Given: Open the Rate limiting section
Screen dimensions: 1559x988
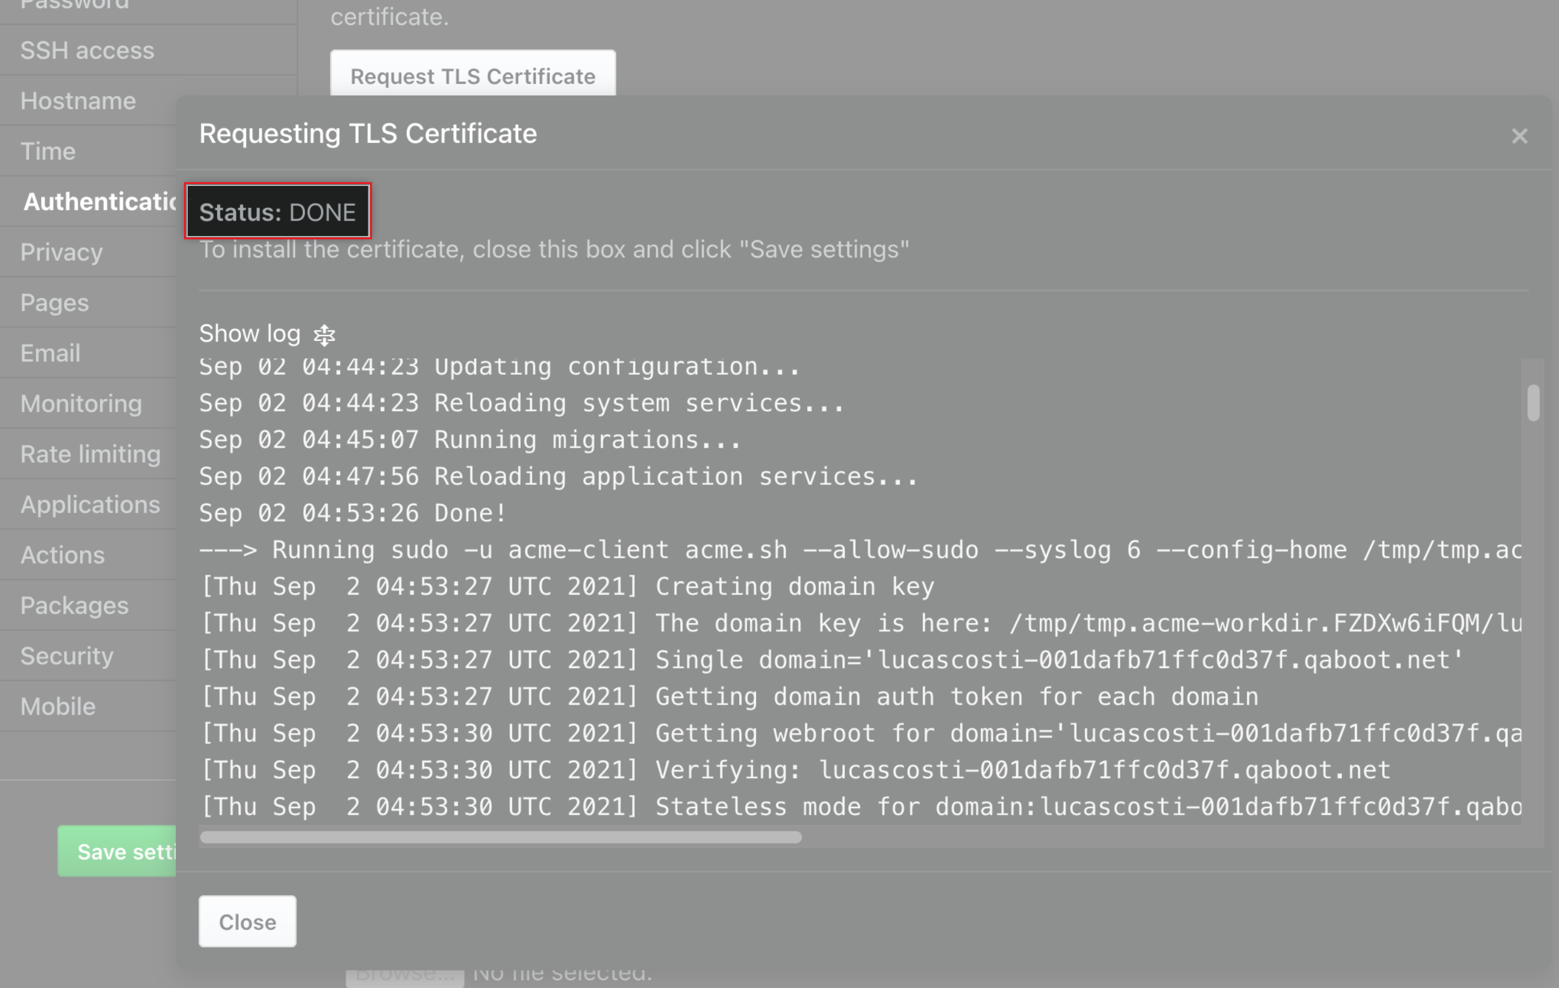Looking at the screenshot, I should tap(90, 454).
